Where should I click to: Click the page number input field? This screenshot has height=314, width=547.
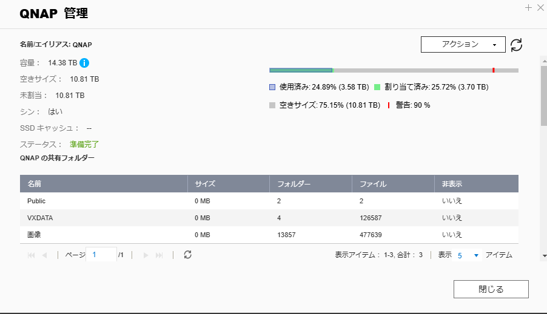coord(101,255)
